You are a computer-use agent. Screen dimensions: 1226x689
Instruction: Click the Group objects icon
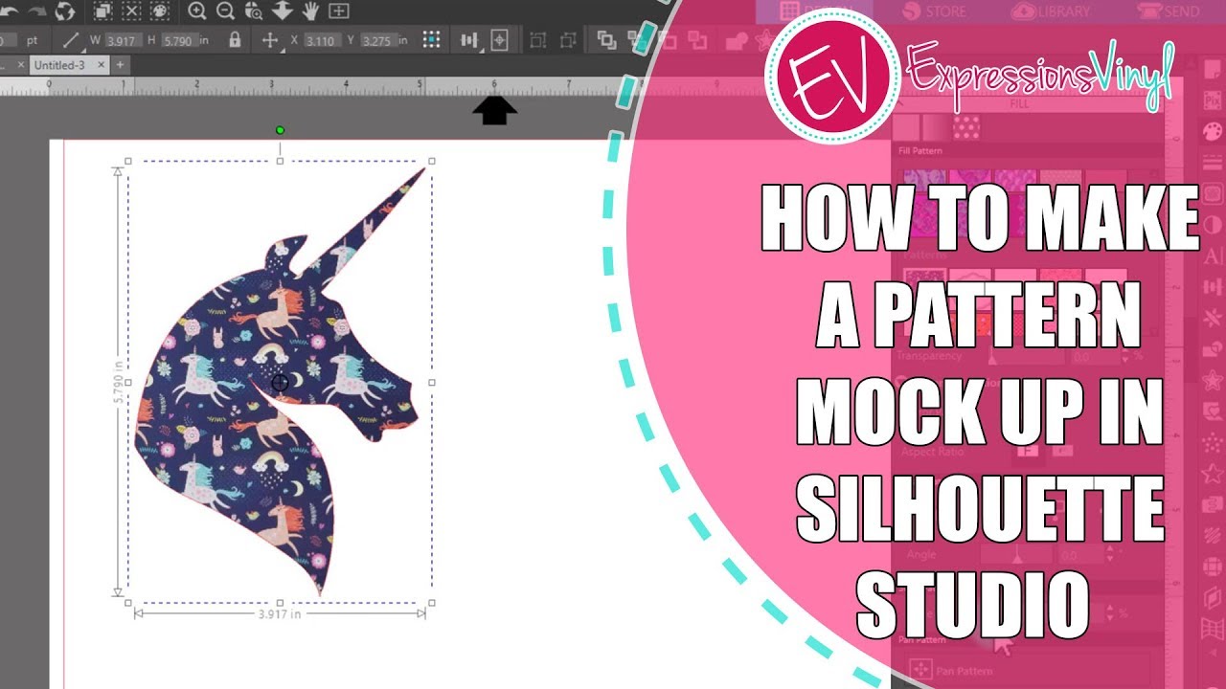coord(538,40)
